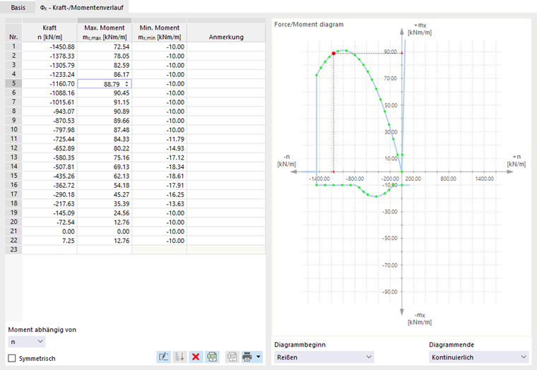Viewport: 537px width, 370px height.
Task: Click the green Excel export icon
Action: click(x=212, y=357)
